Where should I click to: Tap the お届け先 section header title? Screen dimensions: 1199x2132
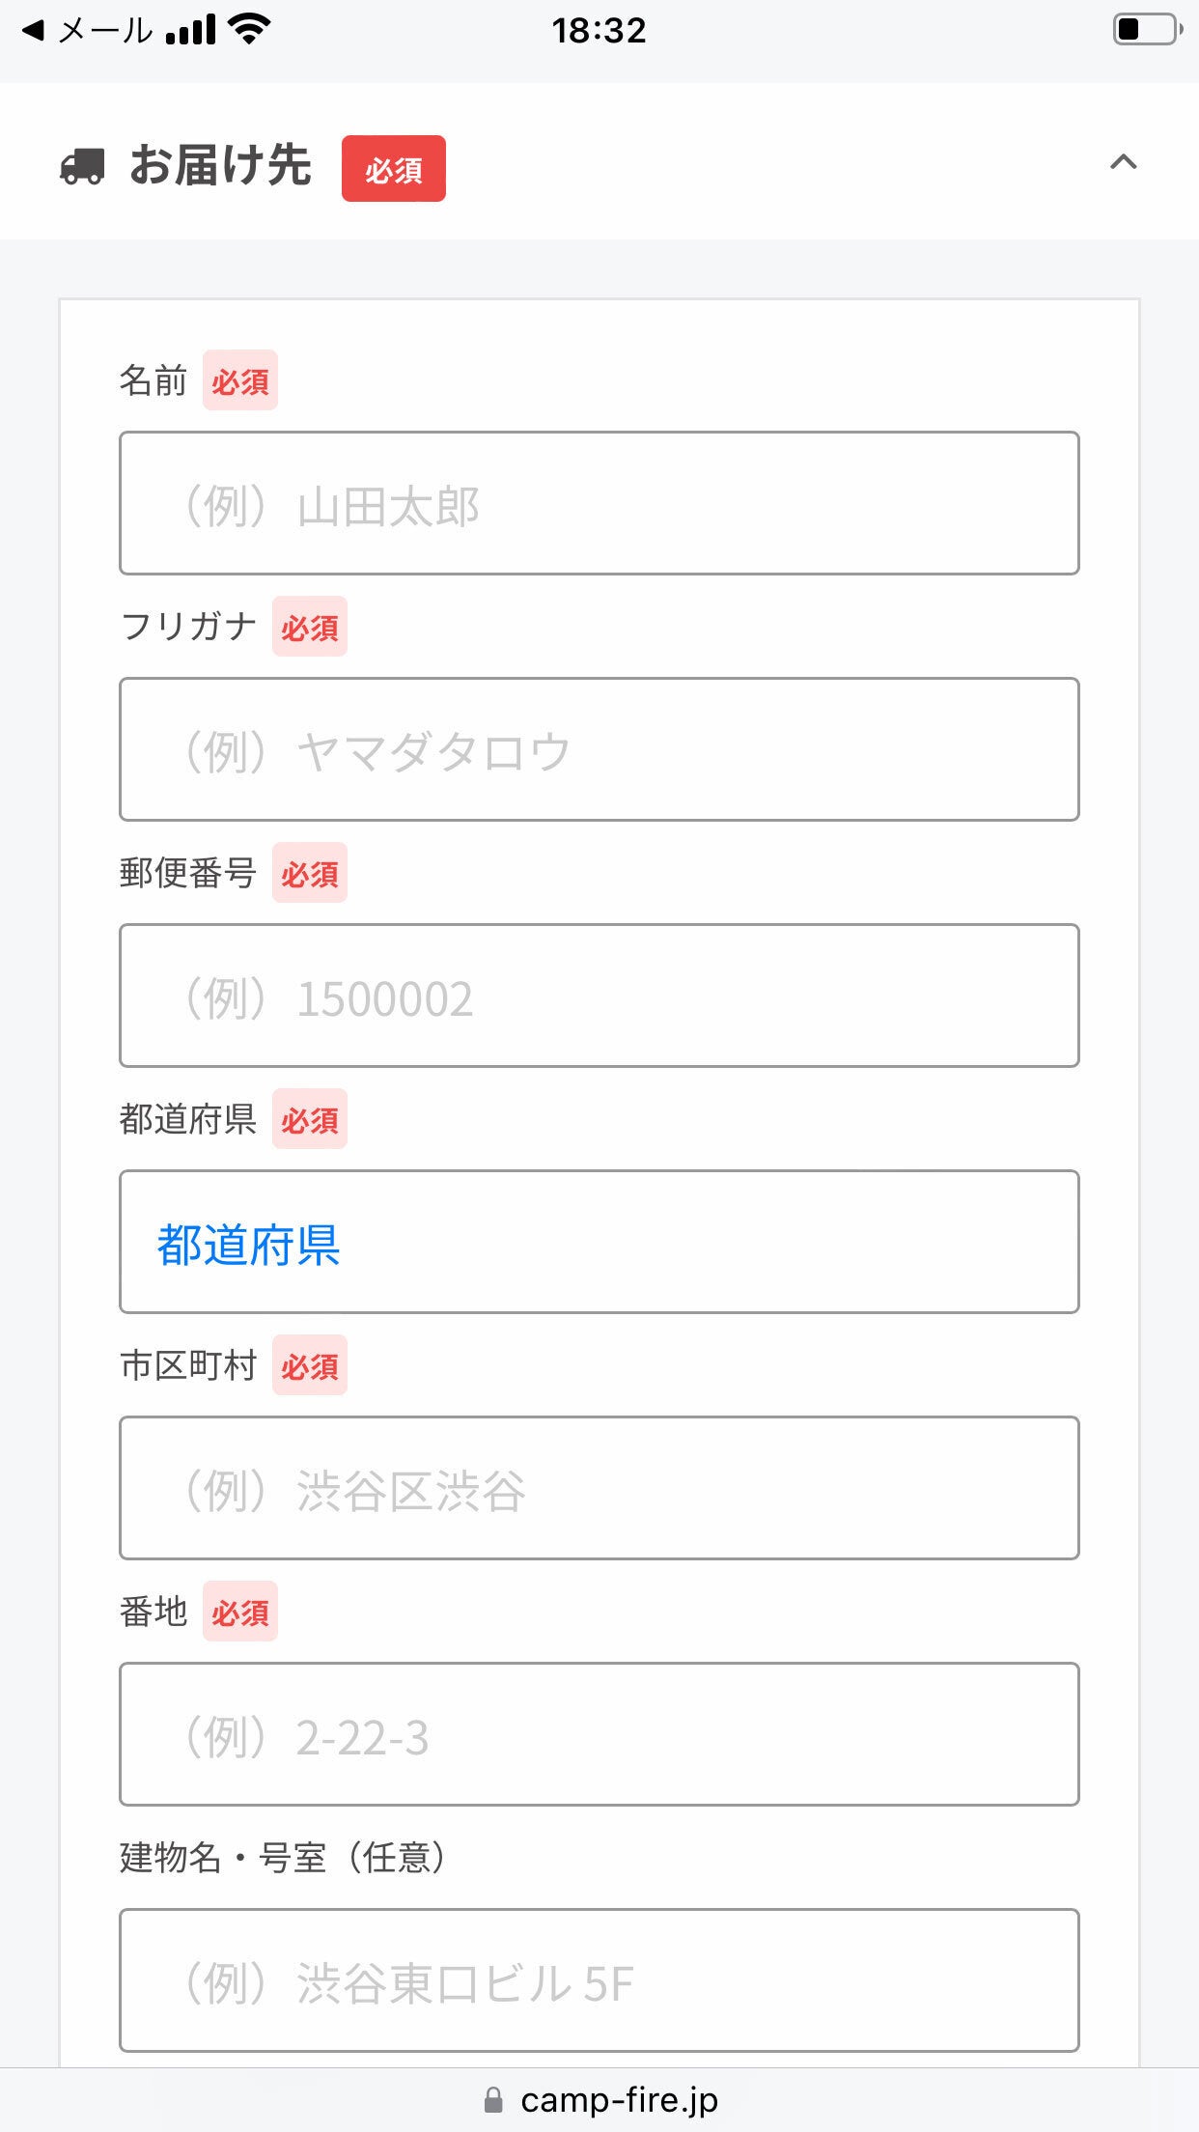(x=220, y=165)
